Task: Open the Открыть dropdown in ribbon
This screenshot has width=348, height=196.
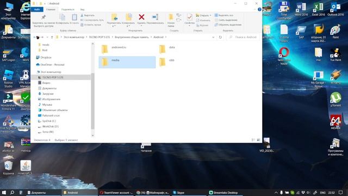Action: click(203, 15)
